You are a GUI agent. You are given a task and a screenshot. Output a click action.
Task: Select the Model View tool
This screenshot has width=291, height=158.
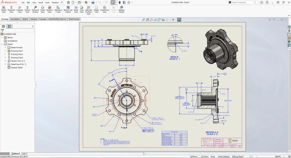pos(4,9)
